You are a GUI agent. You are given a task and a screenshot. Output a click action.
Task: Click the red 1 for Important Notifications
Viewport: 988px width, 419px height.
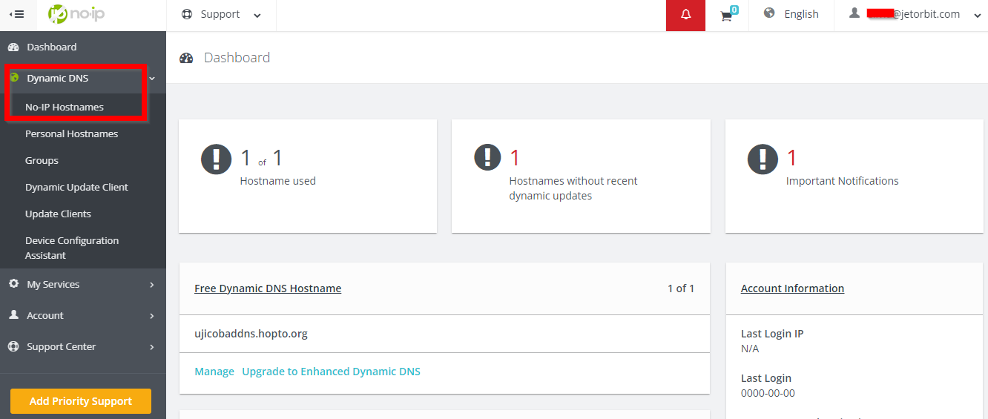[791, 157]
